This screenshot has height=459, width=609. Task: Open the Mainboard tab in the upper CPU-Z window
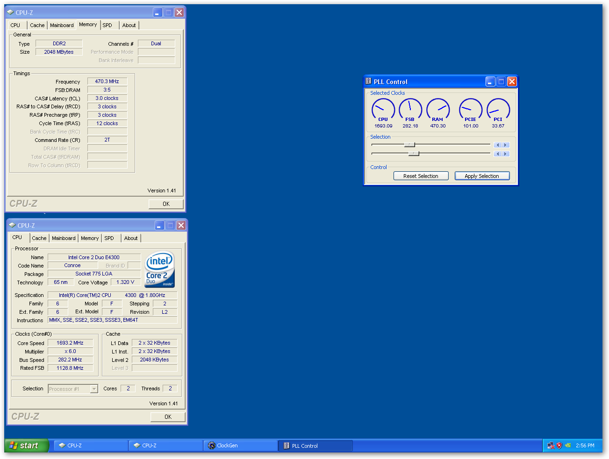[x=62, y=25]
